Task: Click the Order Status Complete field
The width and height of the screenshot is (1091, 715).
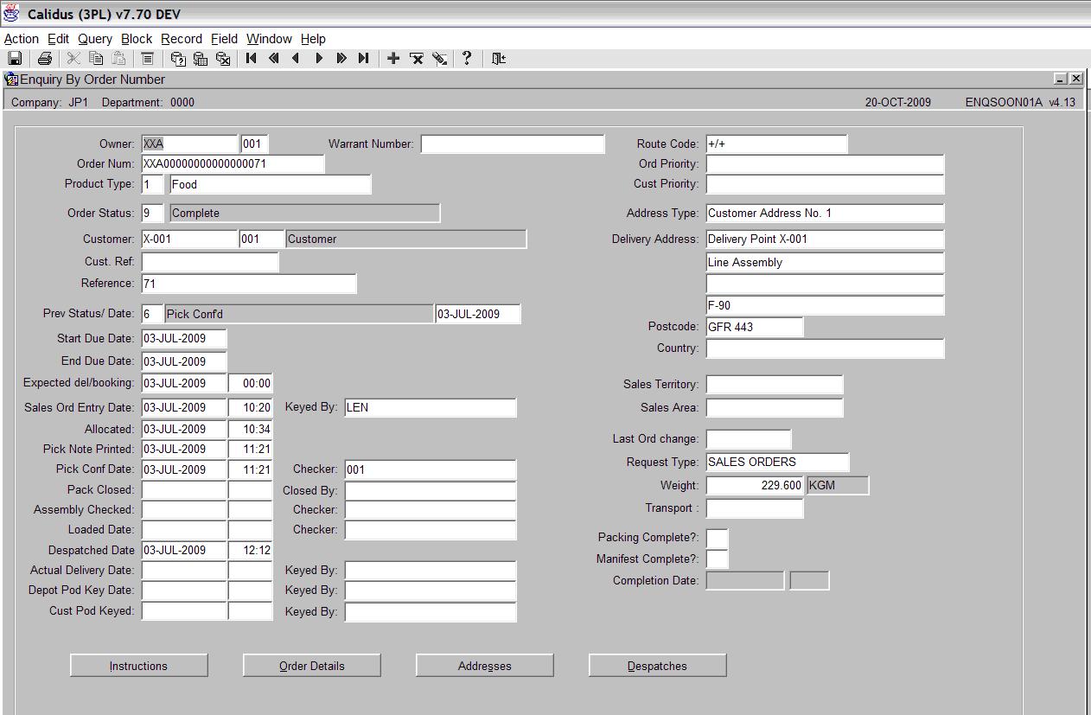Action: pyautogui.click(x=304, y=213)
